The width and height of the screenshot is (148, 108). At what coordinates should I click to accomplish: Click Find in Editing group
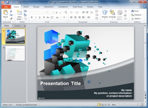(x=135, y=11)
